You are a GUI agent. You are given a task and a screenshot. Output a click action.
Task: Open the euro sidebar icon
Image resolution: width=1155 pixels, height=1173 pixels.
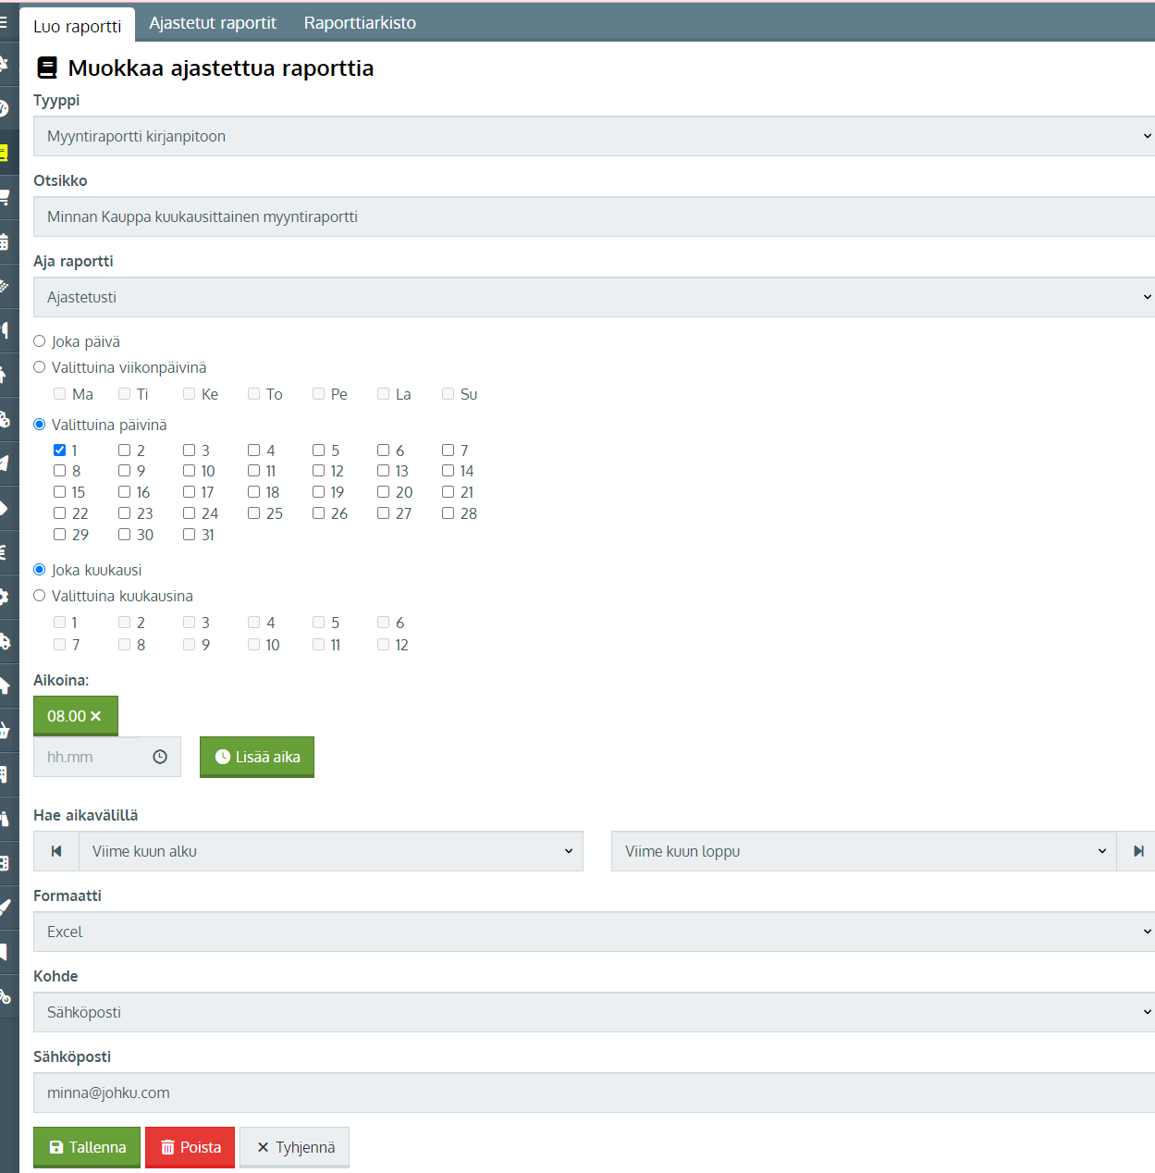point(4,552)
